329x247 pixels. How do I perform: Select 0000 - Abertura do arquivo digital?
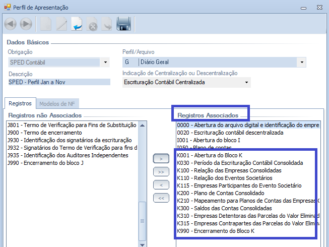(248, 125)
